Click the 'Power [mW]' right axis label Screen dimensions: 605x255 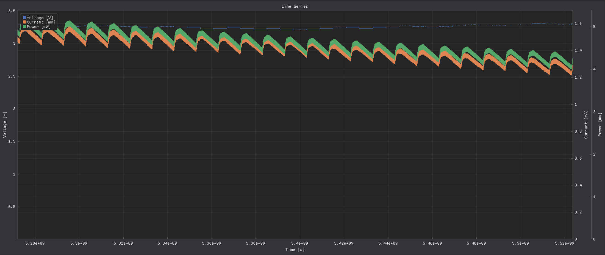[600, 124]
